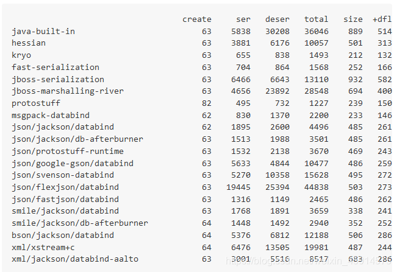The width and height of the screenshot is (397, 272).
Task: Click ser value 19445 for json/flexjson/databind
Action: point(238,187)
